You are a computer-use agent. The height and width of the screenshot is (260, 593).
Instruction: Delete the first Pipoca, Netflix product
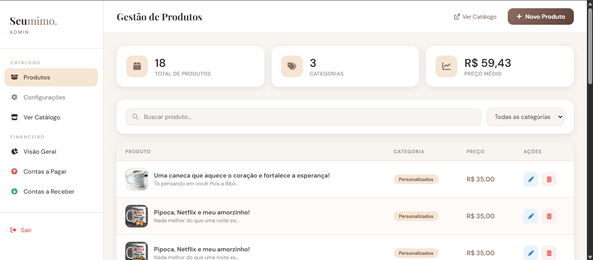coord(549,216)
